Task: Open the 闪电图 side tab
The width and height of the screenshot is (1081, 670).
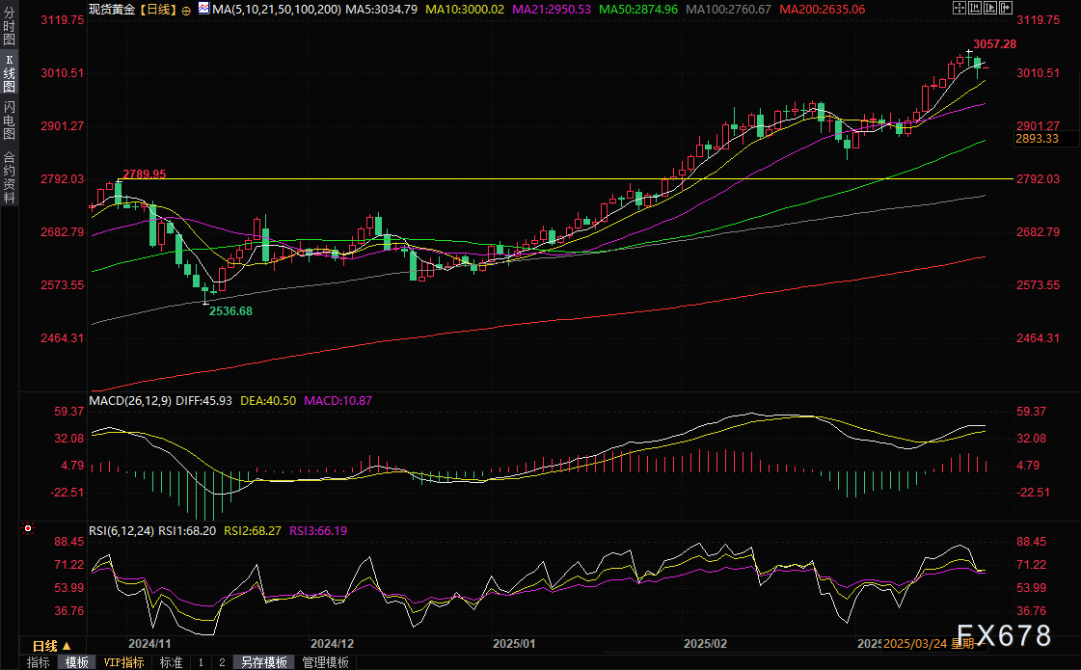Action: point(9,121)
